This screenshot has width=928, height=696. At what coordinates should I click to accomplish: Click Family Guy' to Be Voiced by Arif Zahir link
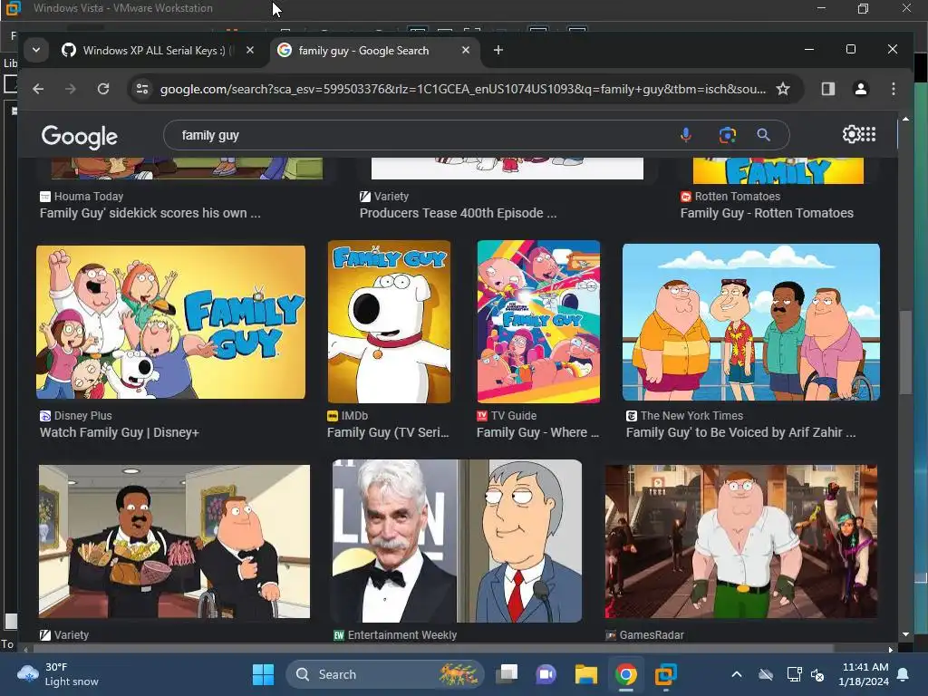pyautogui.click(x=741, y=432)
